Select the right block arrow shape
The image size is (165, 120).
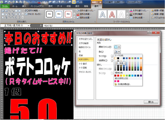coord(16,14)
